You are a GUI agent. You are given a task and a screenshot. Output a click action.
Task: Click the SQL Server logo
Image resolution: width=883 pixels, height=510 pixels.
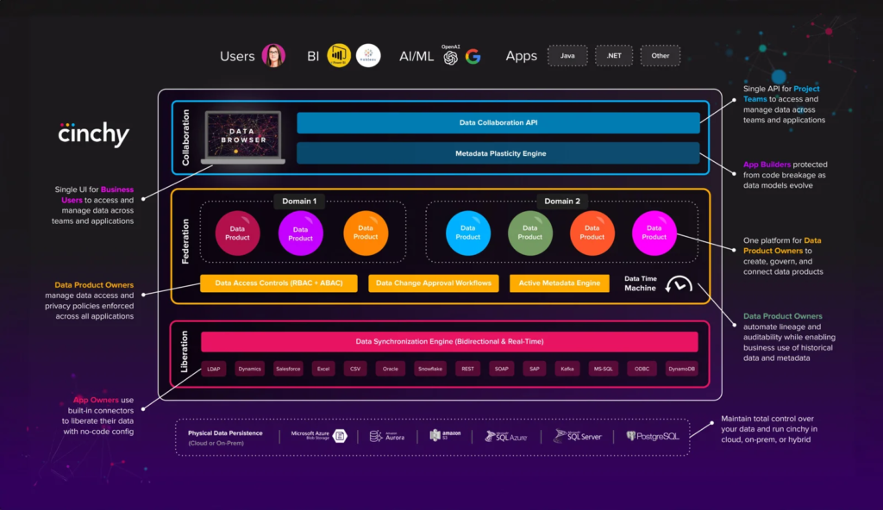(x=578, y=436)
